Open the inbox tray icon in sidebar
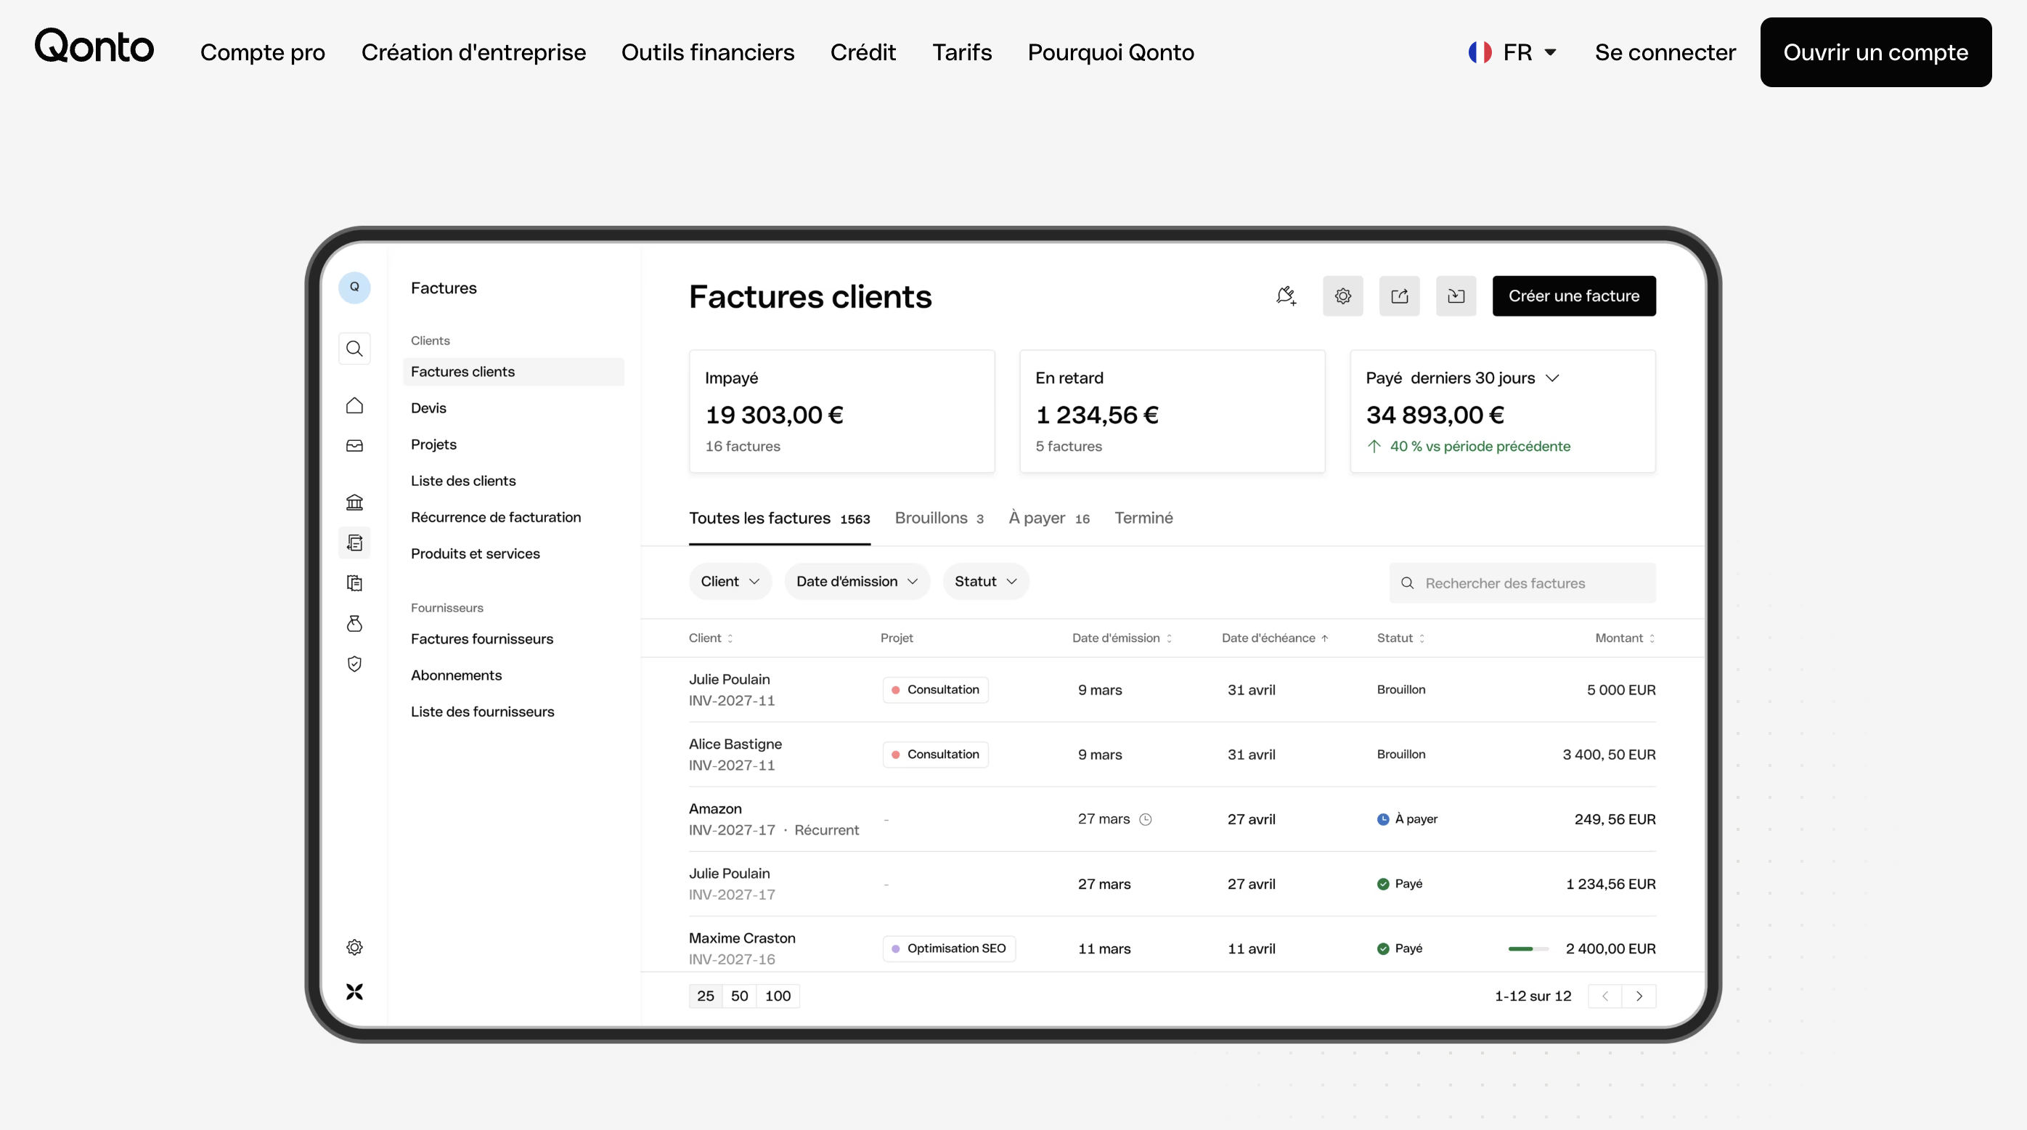The height and width of the screenshot is (1130, 2027). pyautogui.click(x=354, y=445)
